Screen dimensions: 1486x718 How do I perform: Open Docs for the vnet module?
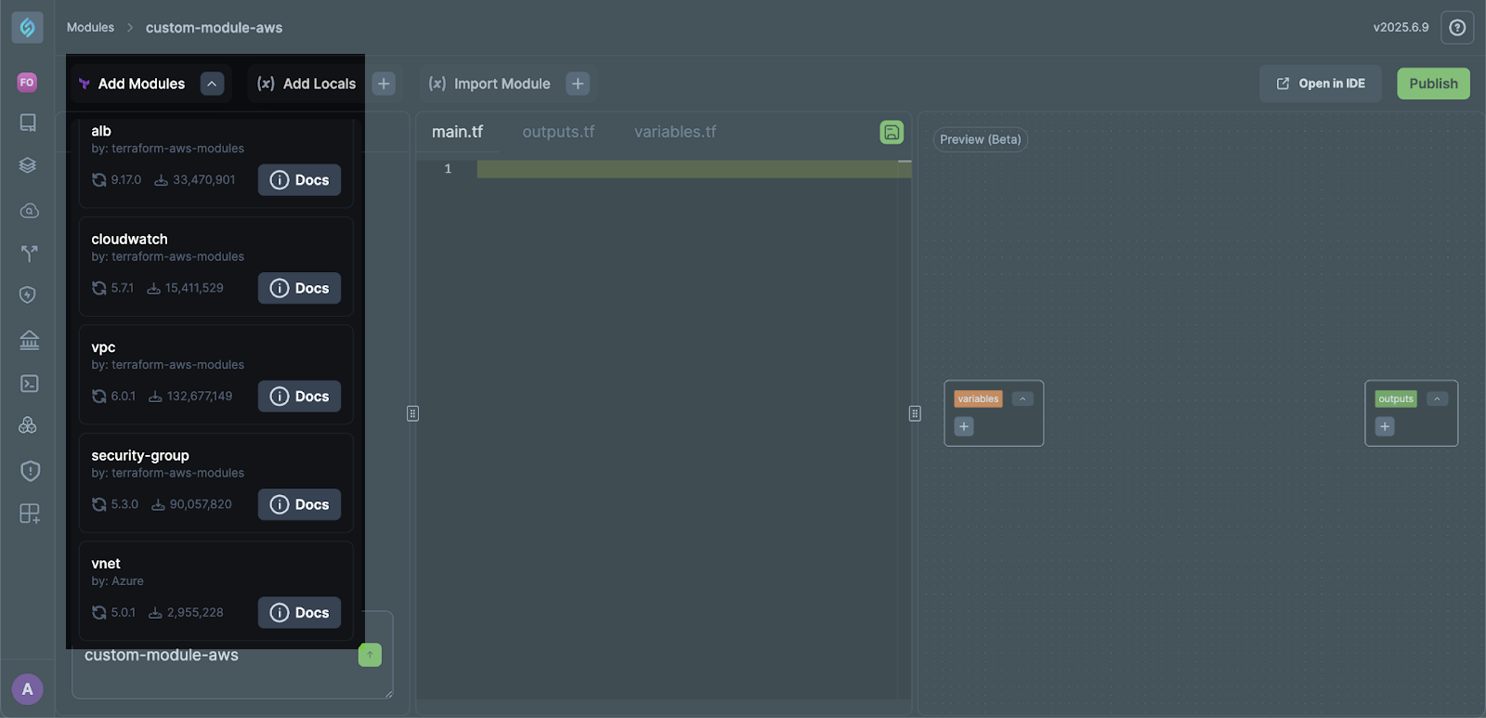(x=299, y=613)
